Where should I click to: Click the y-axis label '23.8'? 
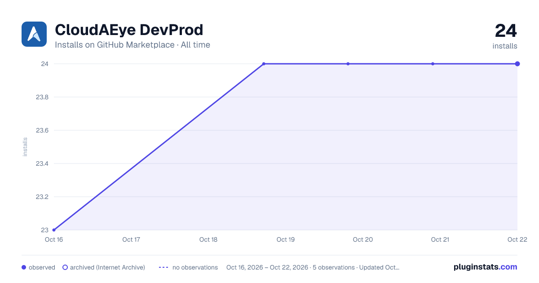42,97
